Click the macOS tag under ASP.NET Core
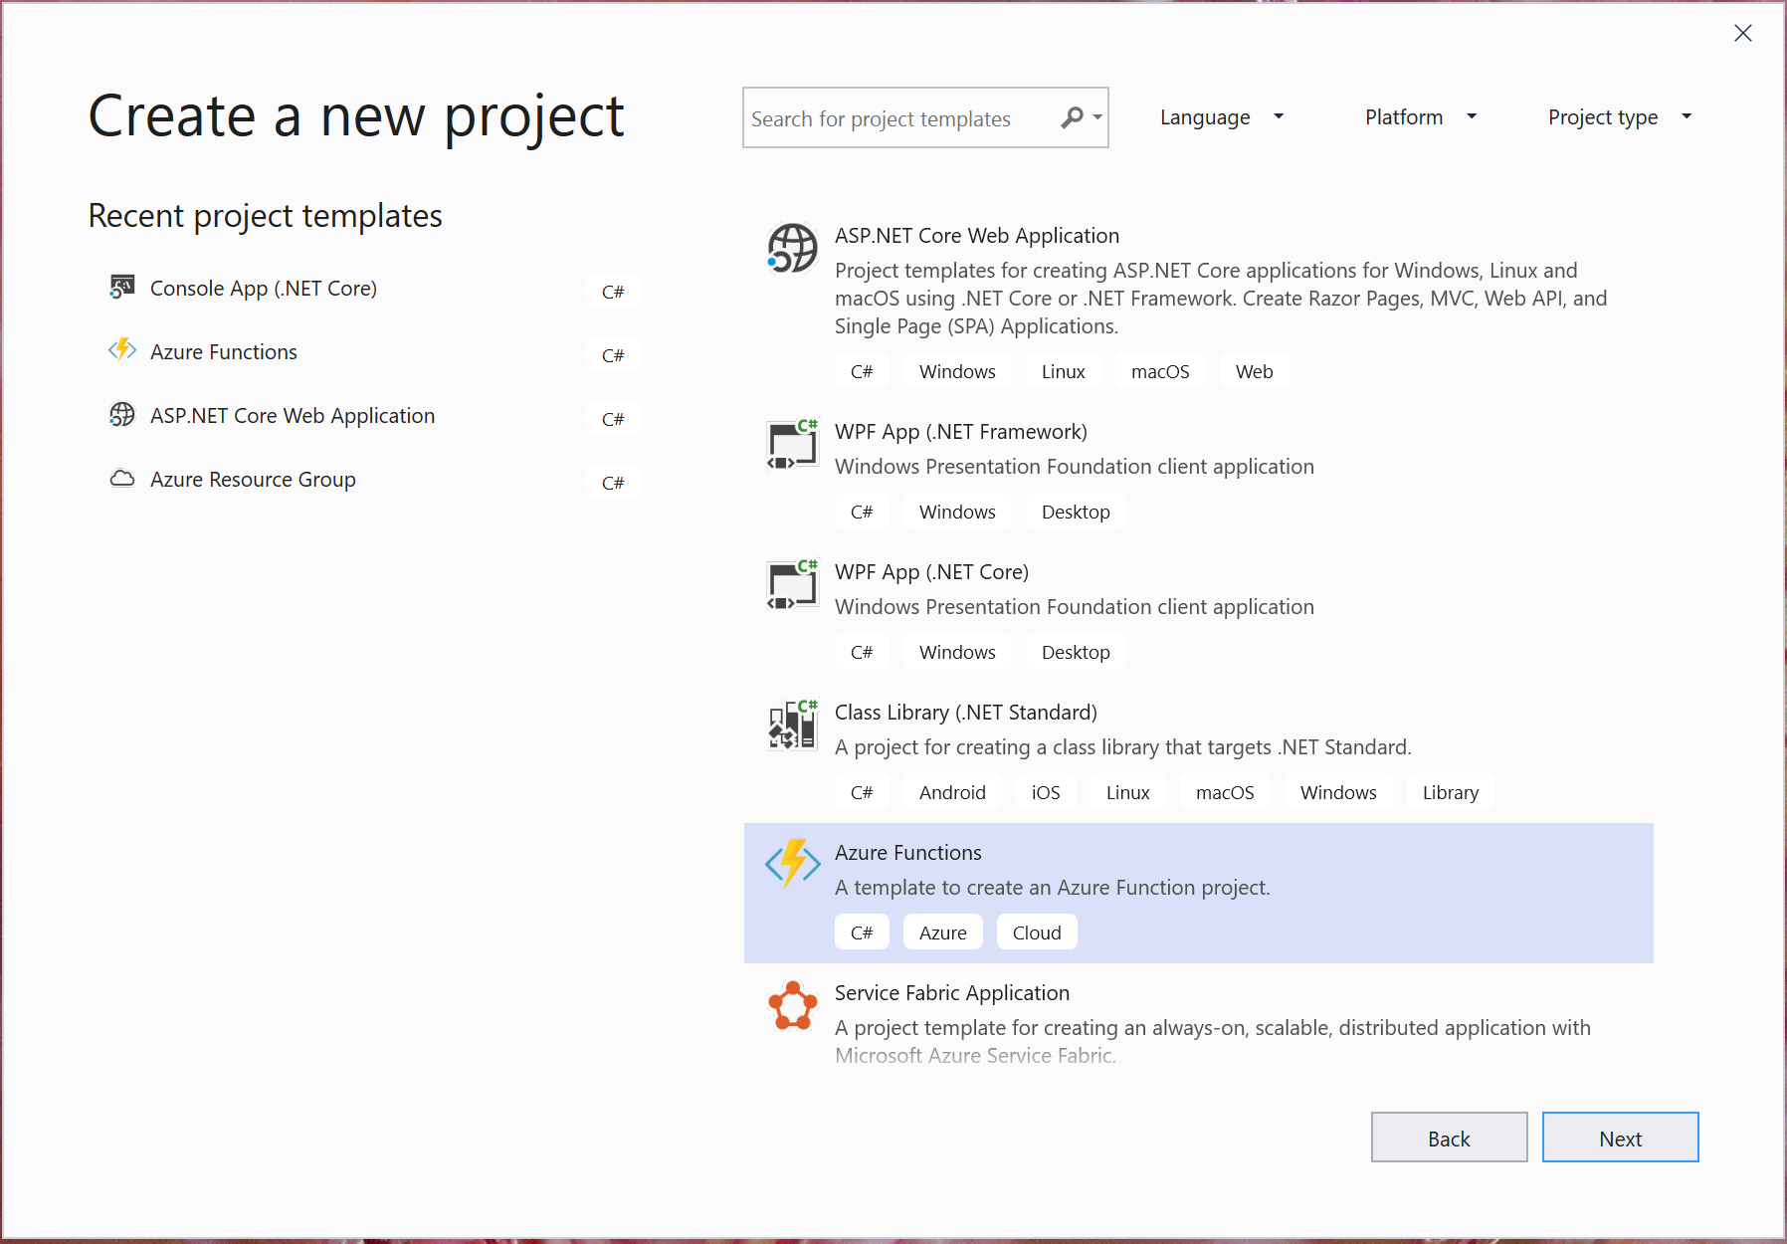 (1159, 371)
